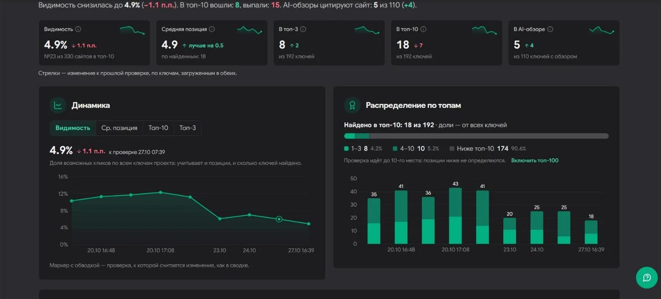Click the sparkline in the Средняя позиция card
661x299 pixels.
[x=250, y=30]
